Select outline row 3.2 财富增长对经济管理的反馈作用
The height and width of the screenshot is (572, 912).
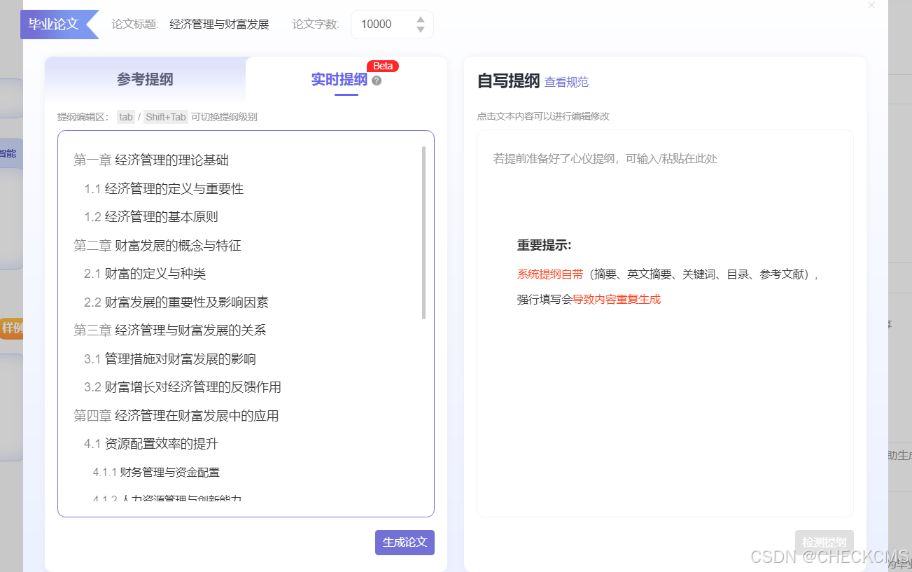pyautogui.click(x=183, y=387)
